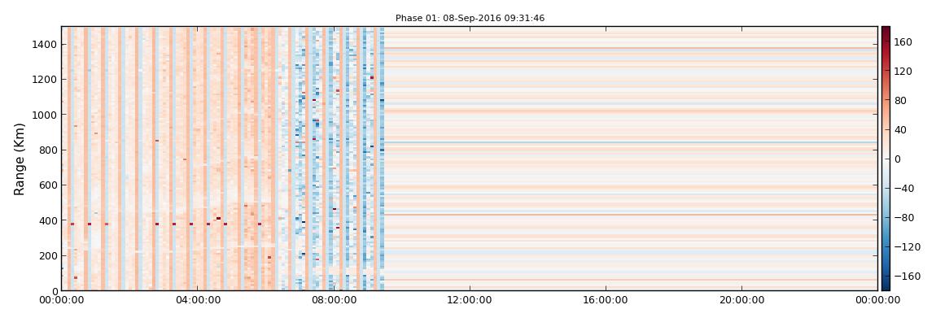936x331 pixels.
Task: Click the 12:00:00 time axis label
Action: click(x=470, y=300)
